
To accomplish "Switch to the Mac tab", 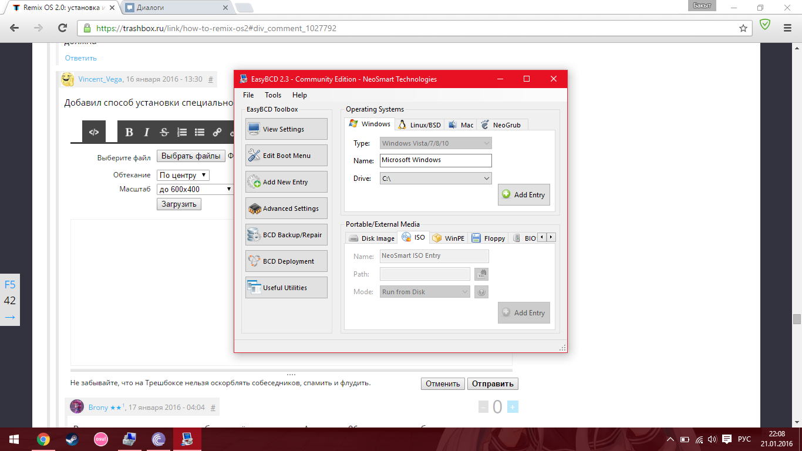I will pos(460,124).
